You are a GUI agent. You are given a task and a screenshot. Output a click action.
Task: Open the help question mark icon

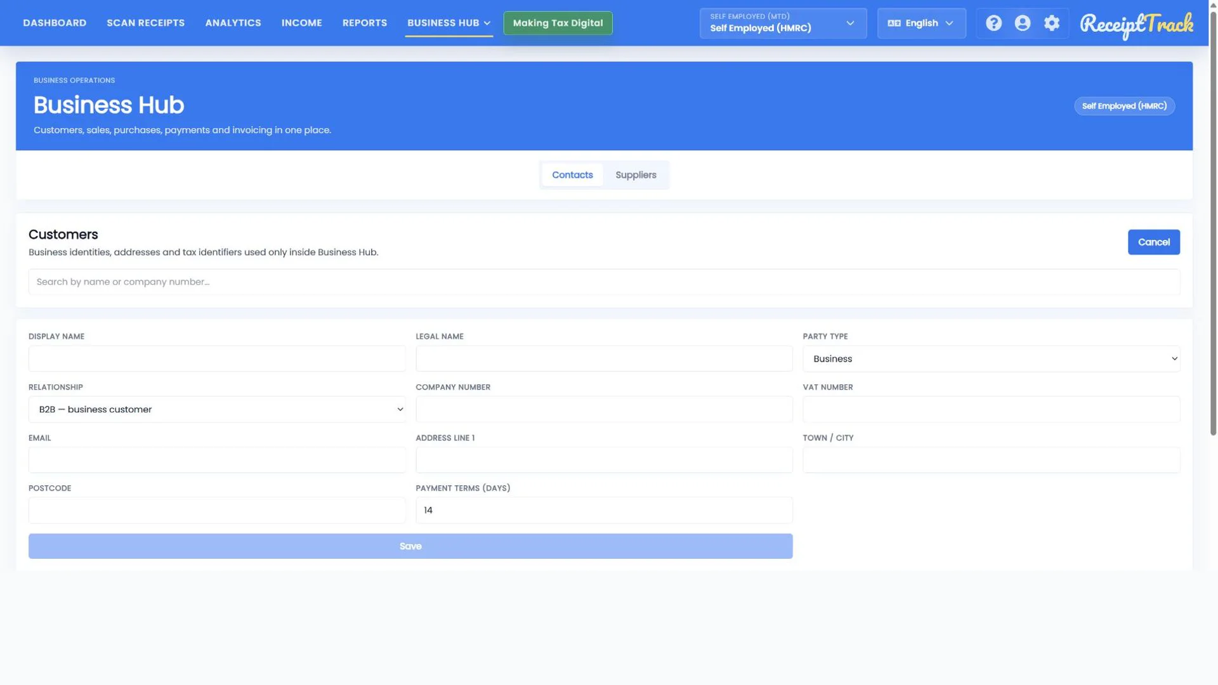pyautogui.click(x=993, y=23)
